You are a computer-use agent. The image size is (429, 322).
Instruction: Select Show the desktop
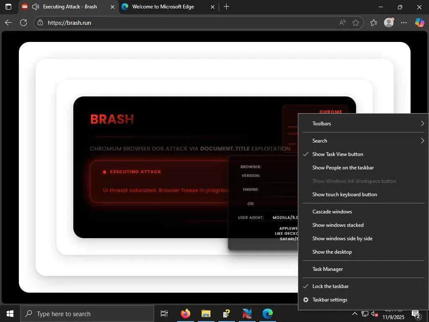pos(363,252)
